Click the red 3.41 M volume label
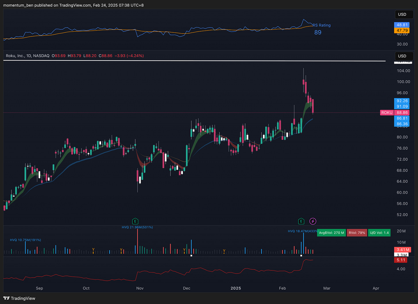Image resolution: width=418 pixels, height=304 pixels. (403, 250)
